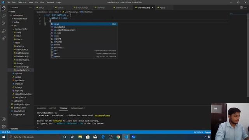Click the taskbar search box
Viewport: 249px width, 140px height.
[x=34, y=137]
